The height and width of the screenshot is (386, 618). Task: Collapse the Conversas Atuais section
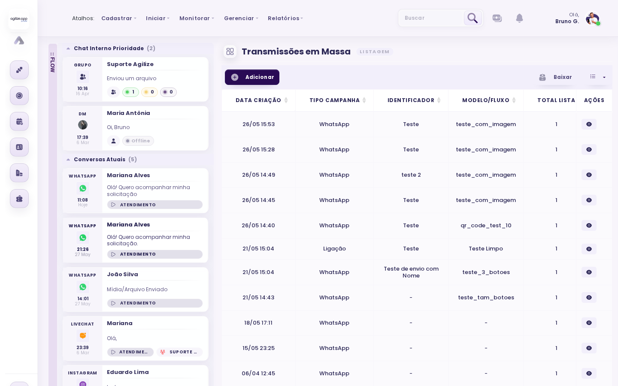click(x=68, y=160)
